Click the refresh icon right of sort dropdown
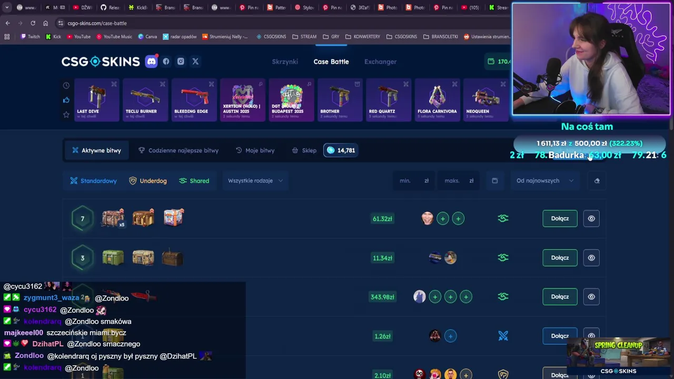Screen dimensions: 674x379 pyautogui.click(x=597, y=181)
